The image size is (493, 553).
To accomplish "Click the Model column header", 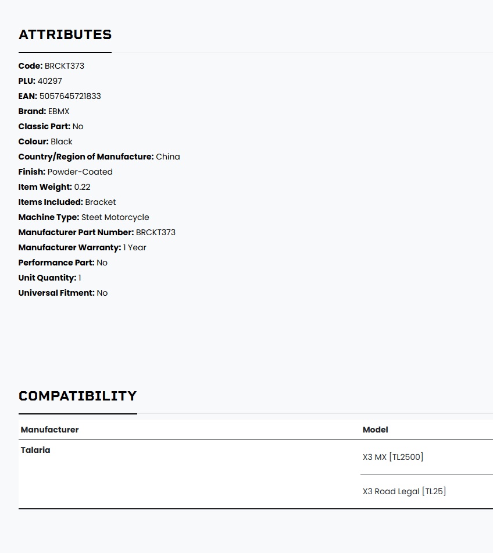I will pyautogui.click(x=376, y=430).
